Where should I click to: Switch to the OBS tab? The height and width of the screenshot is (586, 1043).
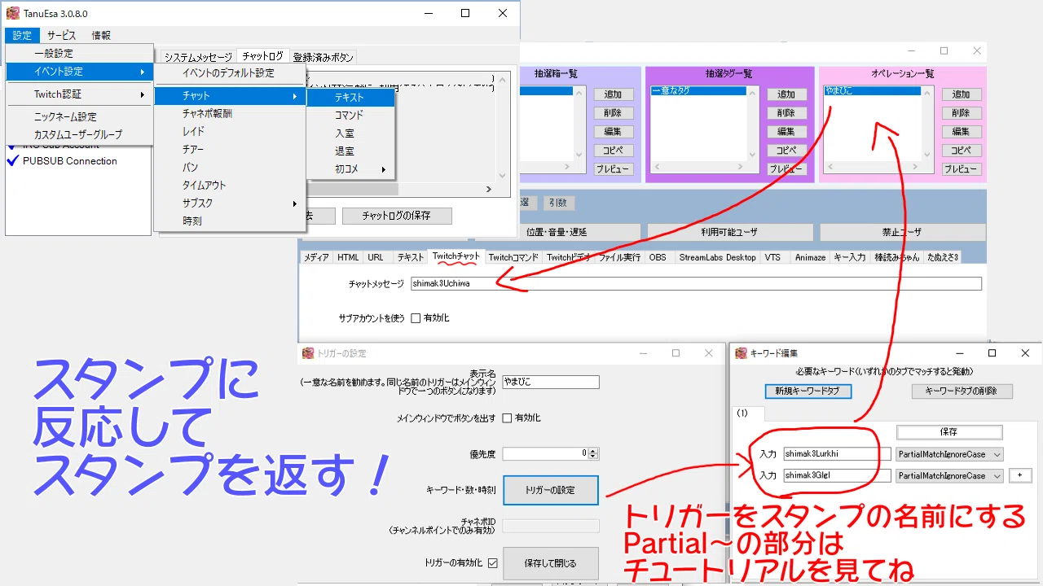pyautogui.click(x=658, y=257)
